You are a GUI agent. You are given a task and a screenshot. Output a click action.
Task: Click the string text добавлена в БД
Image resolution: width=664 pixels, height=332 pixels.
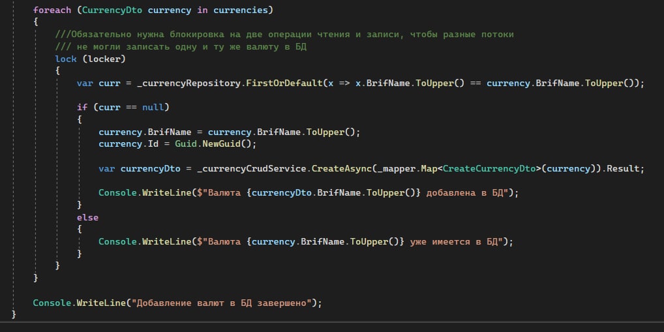(466, 193)
